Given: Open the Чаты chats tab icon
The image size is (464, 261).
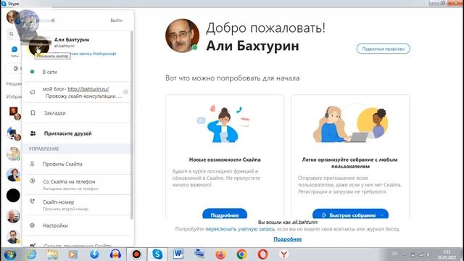Looking at the screenshot, I should click(x=14, y=49).
